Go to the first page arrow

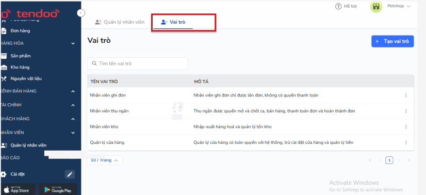coord(370,160)
